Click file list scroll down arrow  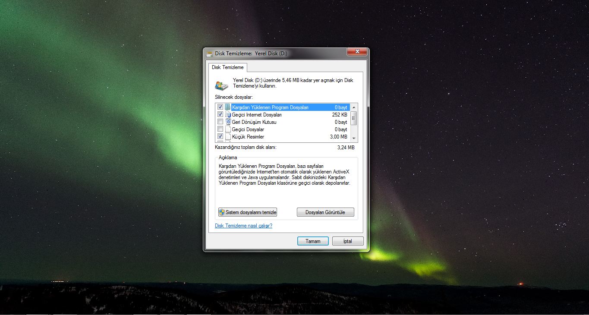pos(354,138)
